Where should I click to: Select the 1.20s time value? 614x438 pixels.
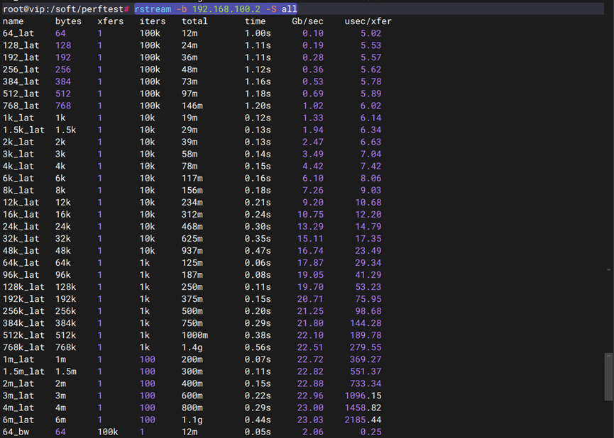pyautogui.click(x=258, y=106)
